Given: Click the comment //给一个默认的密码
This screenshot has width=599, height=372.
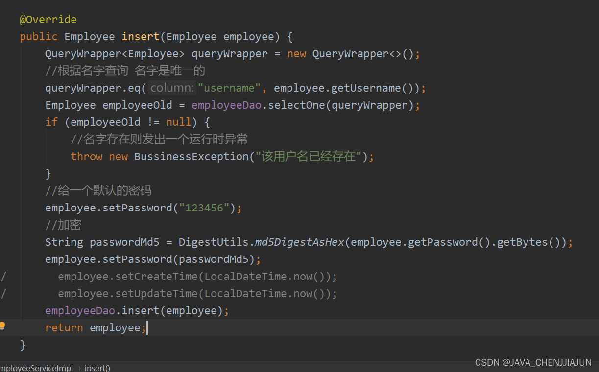Looking at the screenshot, I should click(98, 191).
